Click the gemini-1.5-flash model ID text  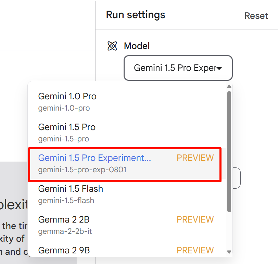click(66, 201)
